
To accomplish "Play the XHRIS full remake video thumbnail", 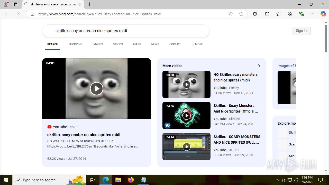I will pos(186,146).
